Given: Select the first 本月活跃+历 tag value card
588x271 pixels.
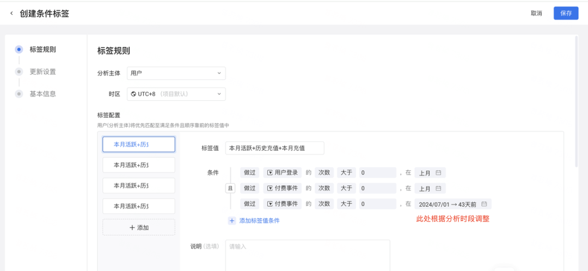Looking at the screenshot, I should coord(139,144).
